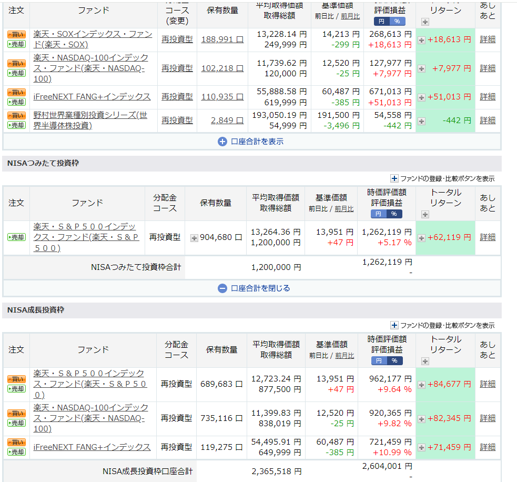517x482 pixels.
Task: Expand total return for +51,013円 row
Action: tap(421, 97)
